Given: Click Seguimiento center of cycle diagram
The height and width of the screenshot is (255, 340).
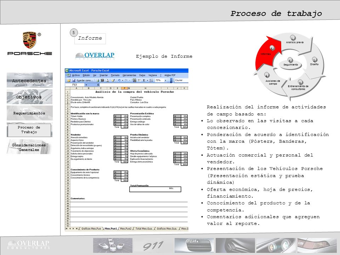Looking at the screenshot, I should click(290, 64).
